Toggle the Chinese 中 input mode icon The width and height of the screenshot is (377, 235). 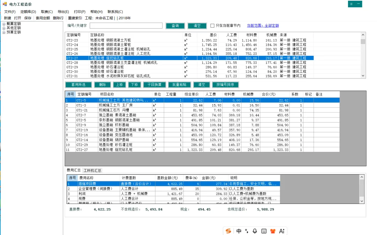click(x=239, y=231)
